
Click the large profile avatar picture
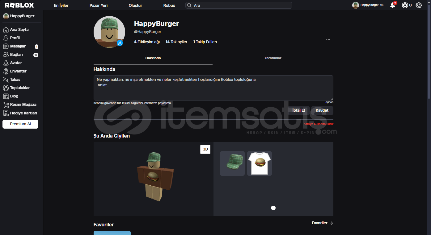pyautogui.click(x=109, y=32)
